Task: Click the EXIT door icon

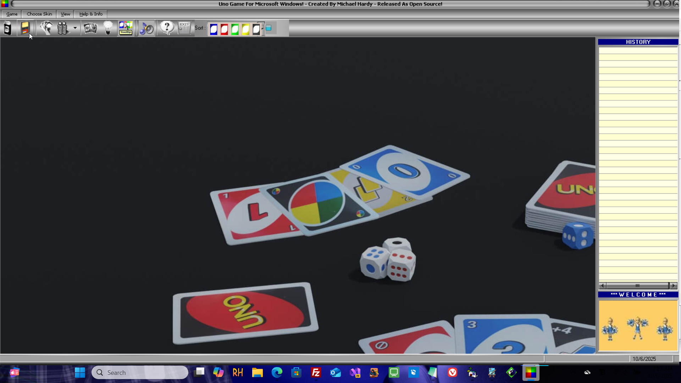Action: pos(184,28)
